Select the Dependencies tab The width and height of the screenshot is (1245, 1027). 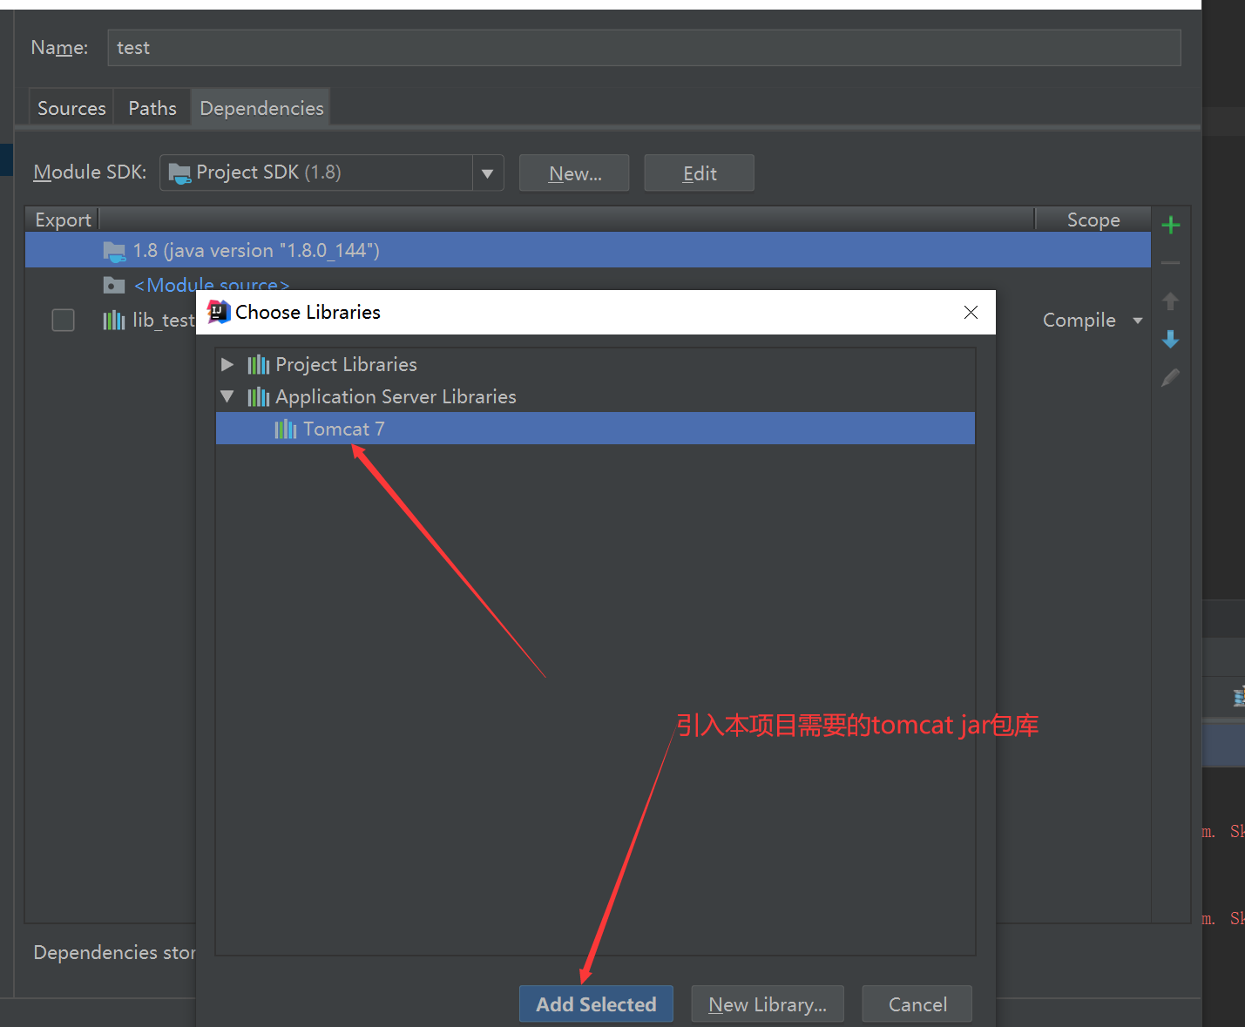[261, 108]
